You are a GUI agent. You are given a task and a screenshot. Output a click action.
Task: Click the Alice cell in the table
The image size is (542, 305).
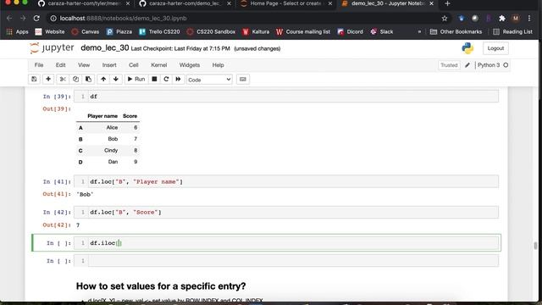pos(112,128)
